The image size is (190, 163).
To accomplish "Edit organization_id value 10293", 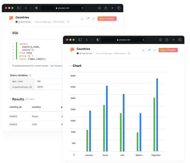I will click(x=49, y=87).
